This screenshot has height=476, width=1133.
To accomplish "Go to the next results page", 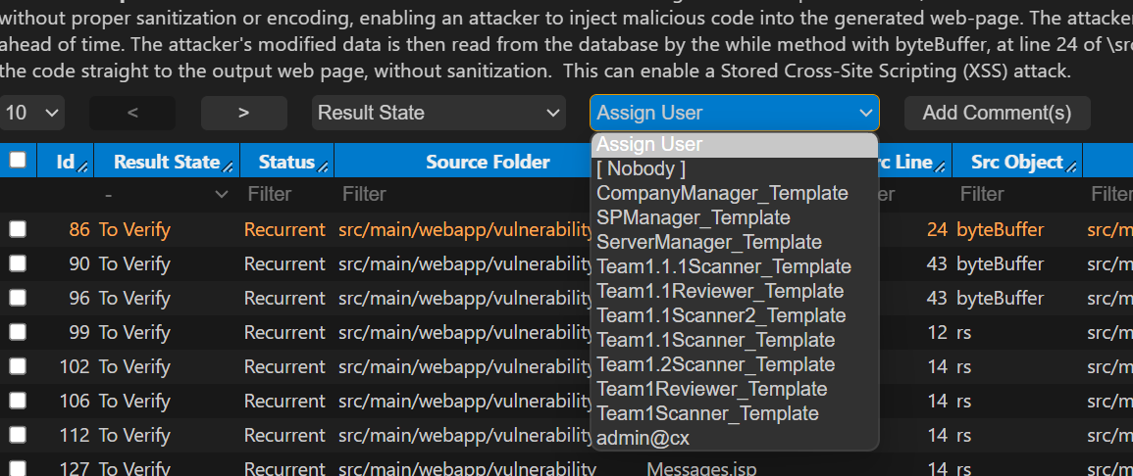I will [x=244, y=114].
